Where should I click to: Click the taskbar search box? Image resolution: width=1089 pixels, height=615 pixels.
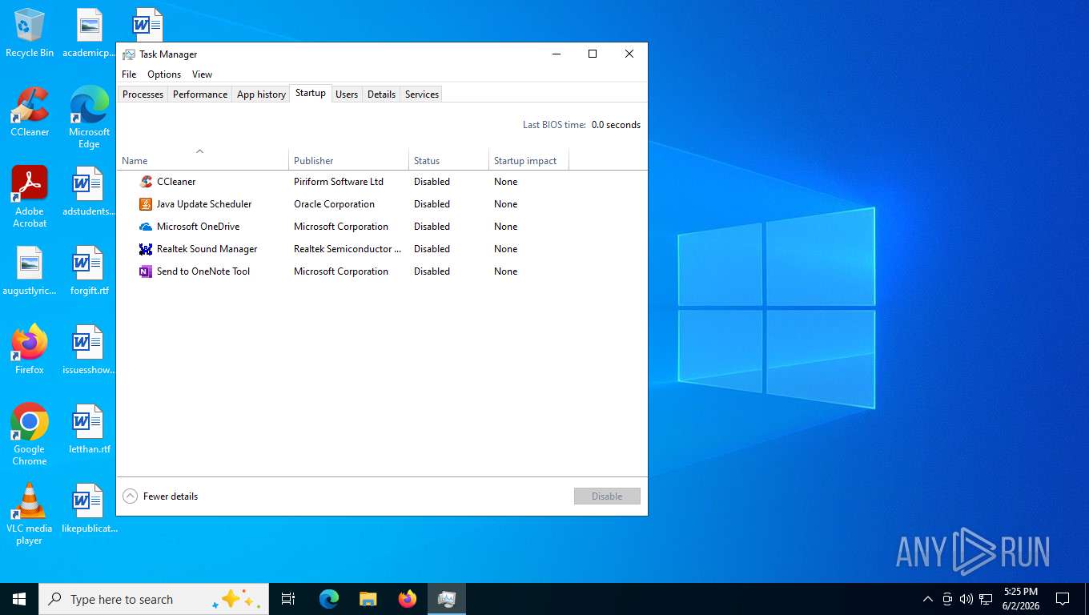[x=154, y=599]
